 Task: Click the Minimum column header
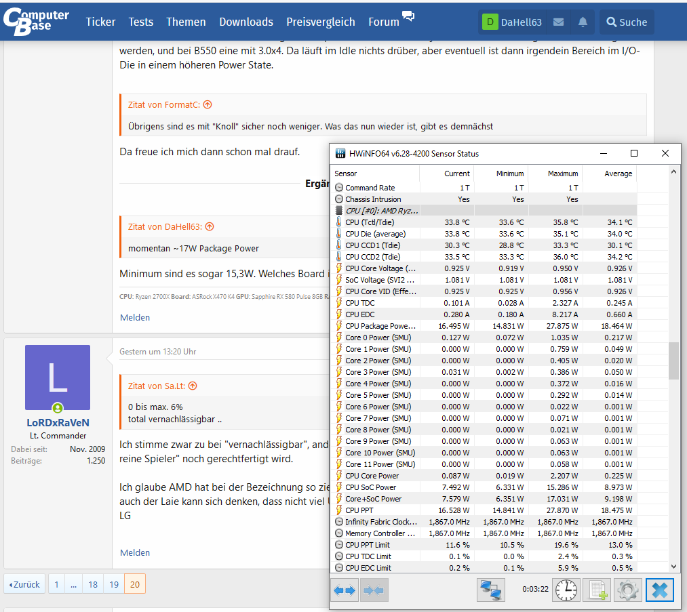point(500,174)
